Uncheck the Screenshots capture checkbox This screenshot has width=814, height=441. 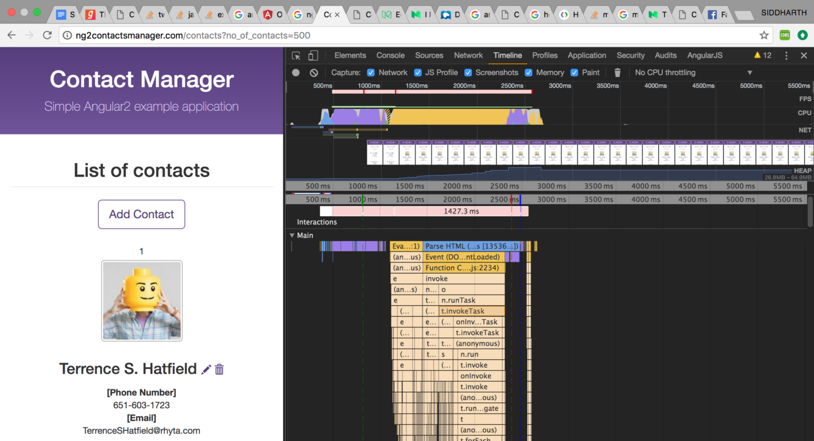(x=468, y=73)
